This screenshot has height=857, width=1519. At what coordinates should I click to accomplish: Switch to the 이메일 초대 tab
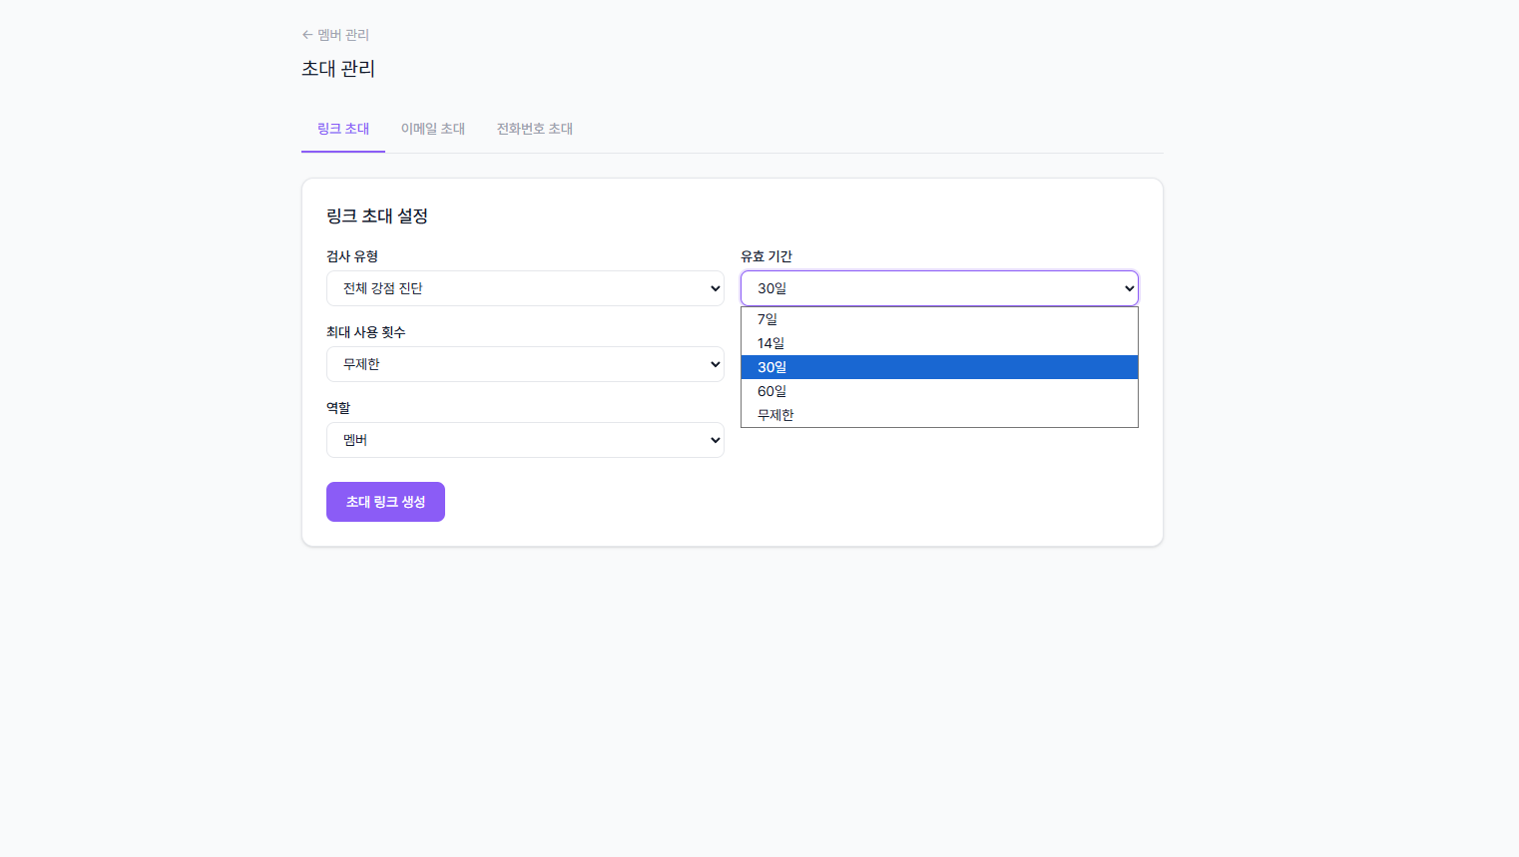click(x=432, y=128)
